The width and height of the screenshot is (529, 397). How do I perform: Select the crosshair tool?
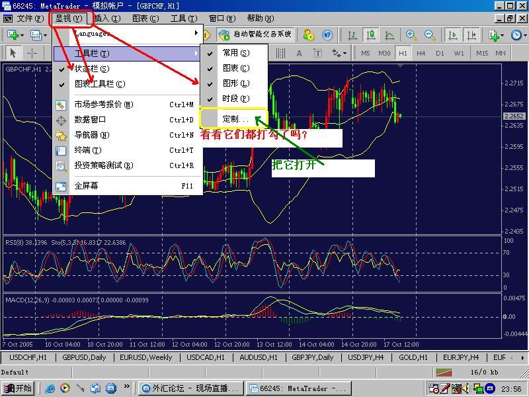point(32,53)
